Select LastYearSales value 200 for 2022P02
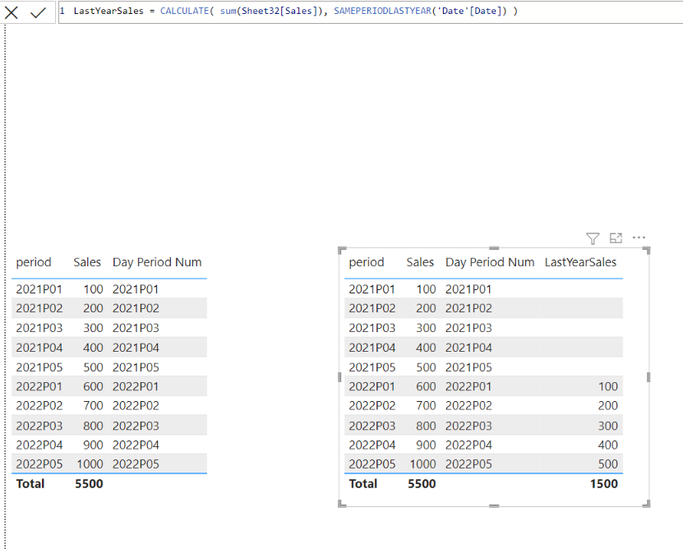 click(607, 406)
